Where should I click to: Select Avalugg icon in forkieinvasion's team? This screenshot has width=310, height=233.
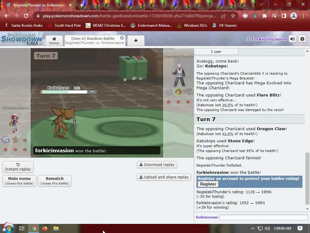click(5, 140)
